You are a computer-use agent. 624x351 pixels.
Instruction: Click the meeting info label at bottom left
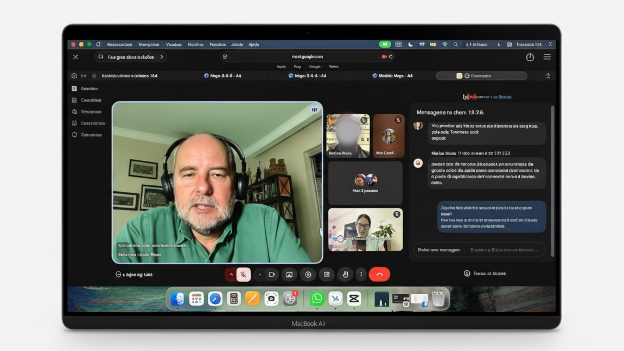click(x=134, y=274)
